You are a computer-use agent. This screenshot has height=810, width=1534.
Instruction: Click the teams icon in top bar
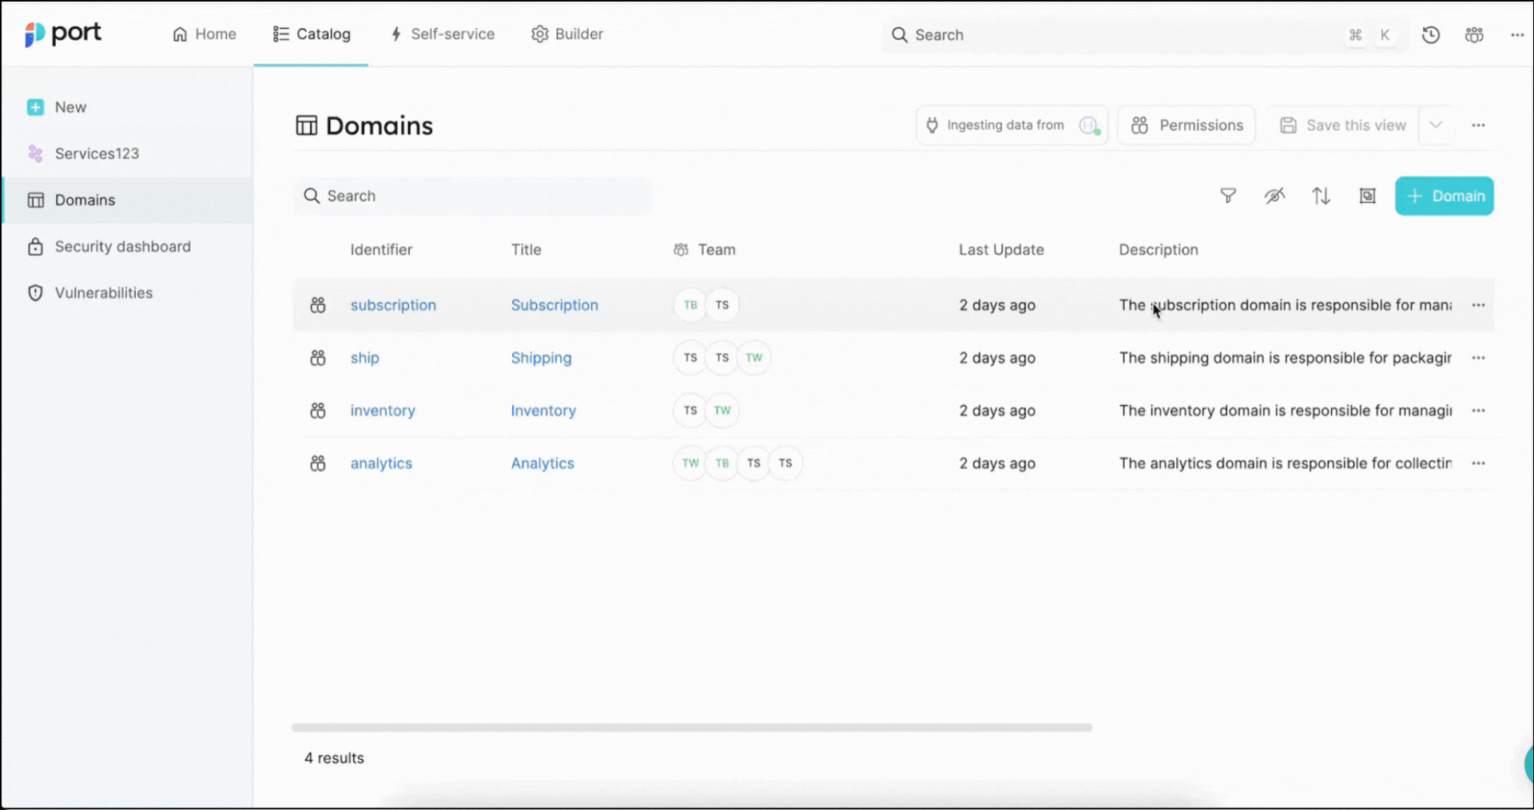(1473, 35)
